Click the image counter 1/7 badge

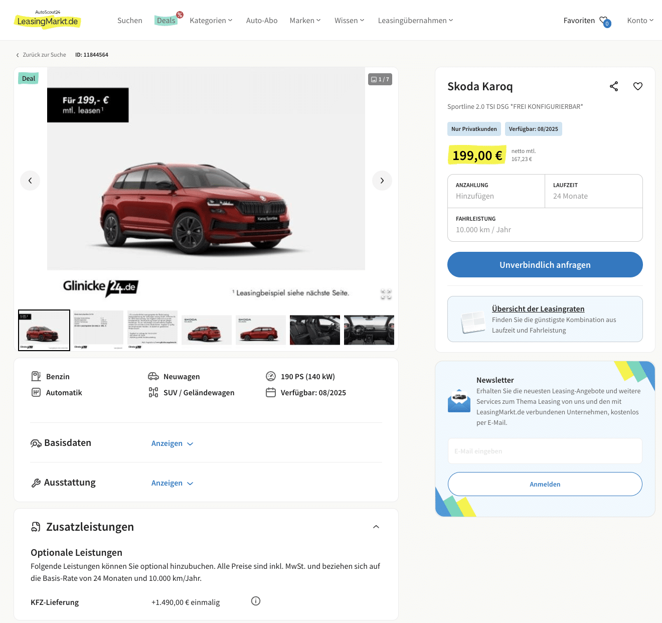pyautogui.click(x=380, y=79)
